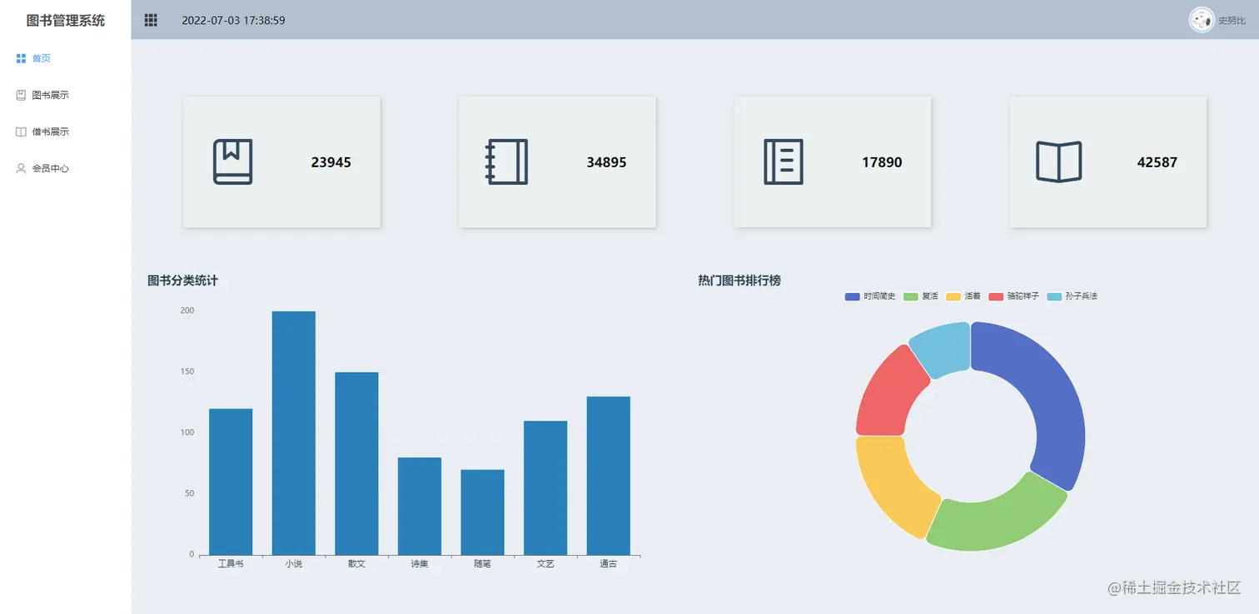The width and height of the screenshot is (1259, 614).
Task: Click the 首页 grid icon in the sidebar
Action: [x=22, y=58]
